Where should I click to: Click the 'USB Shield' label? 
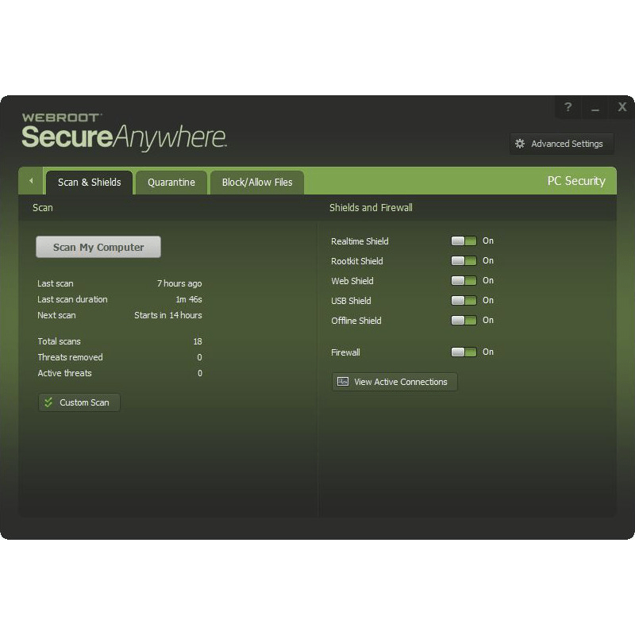click(x=351, y=301)
